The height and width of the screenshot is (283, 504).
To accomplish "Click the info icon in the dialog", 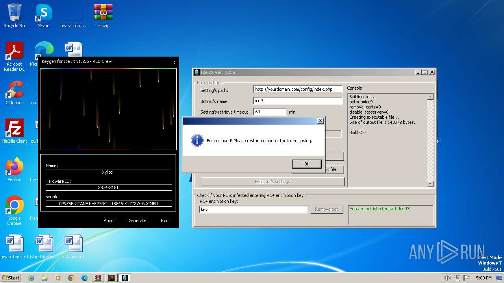I will pyautogui.click(x=197, y=140).
